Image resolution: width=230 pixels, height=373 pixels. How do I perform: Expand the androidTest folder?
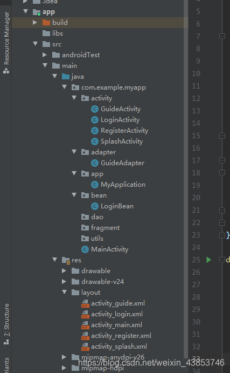tap(45, 55)
